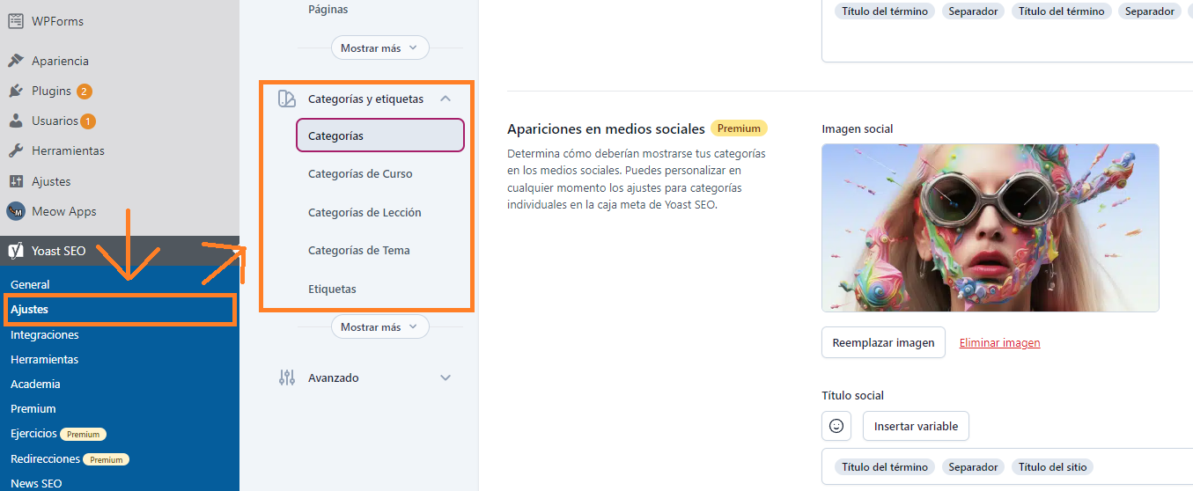Image resolution: width=1193 pixels, height=491 pixels.
Task: Click the Premium badge next to Redirecciones
Action: coord(107,459)
